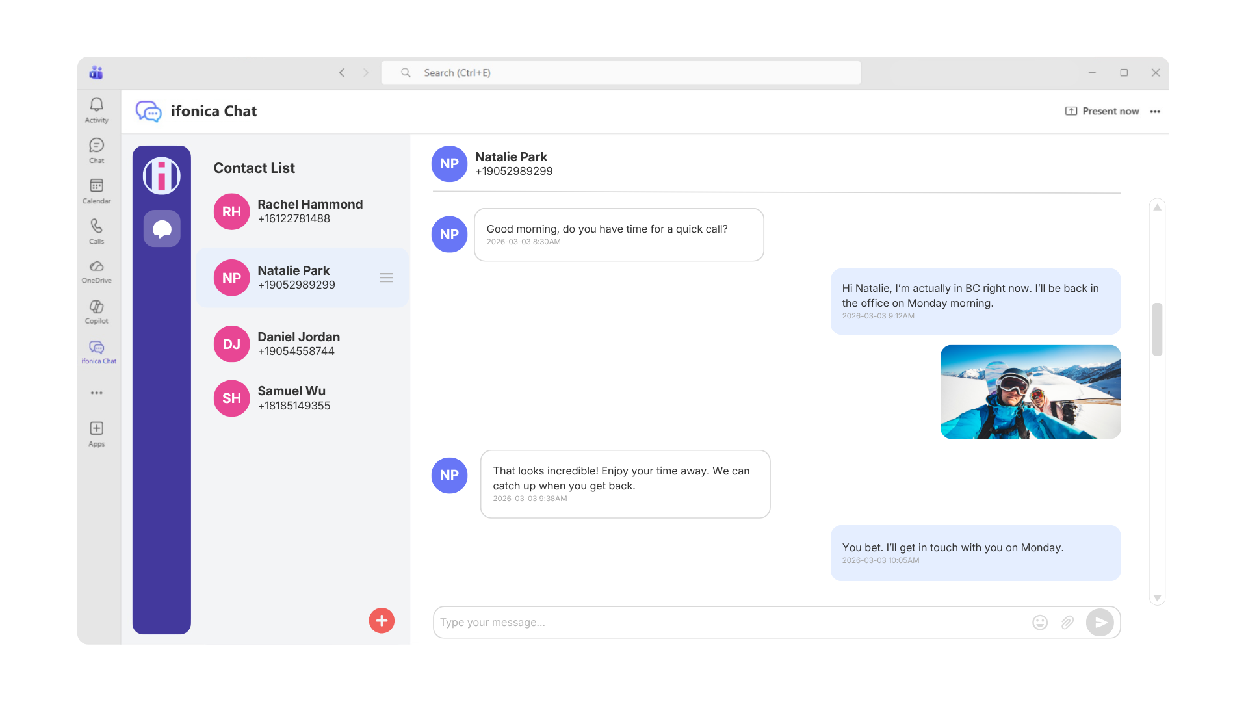Open the emoji picker
Screen dimensions: 1248x702
tap(1040, 622)
